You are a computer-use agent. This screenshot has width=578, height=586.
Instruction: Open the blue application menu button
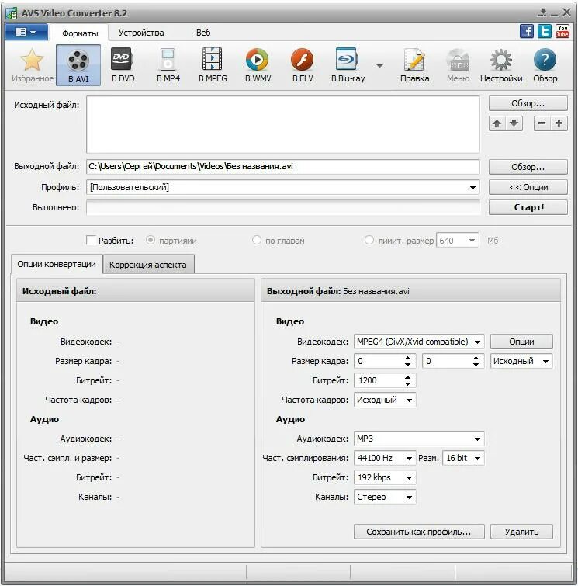click(x=26, y=32)
